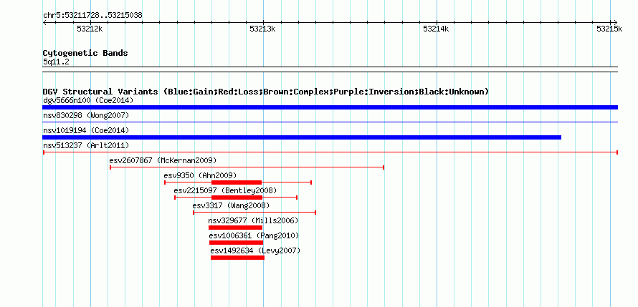Select the thick red esv9350 loss segment
638x307 pixels.
237,182
